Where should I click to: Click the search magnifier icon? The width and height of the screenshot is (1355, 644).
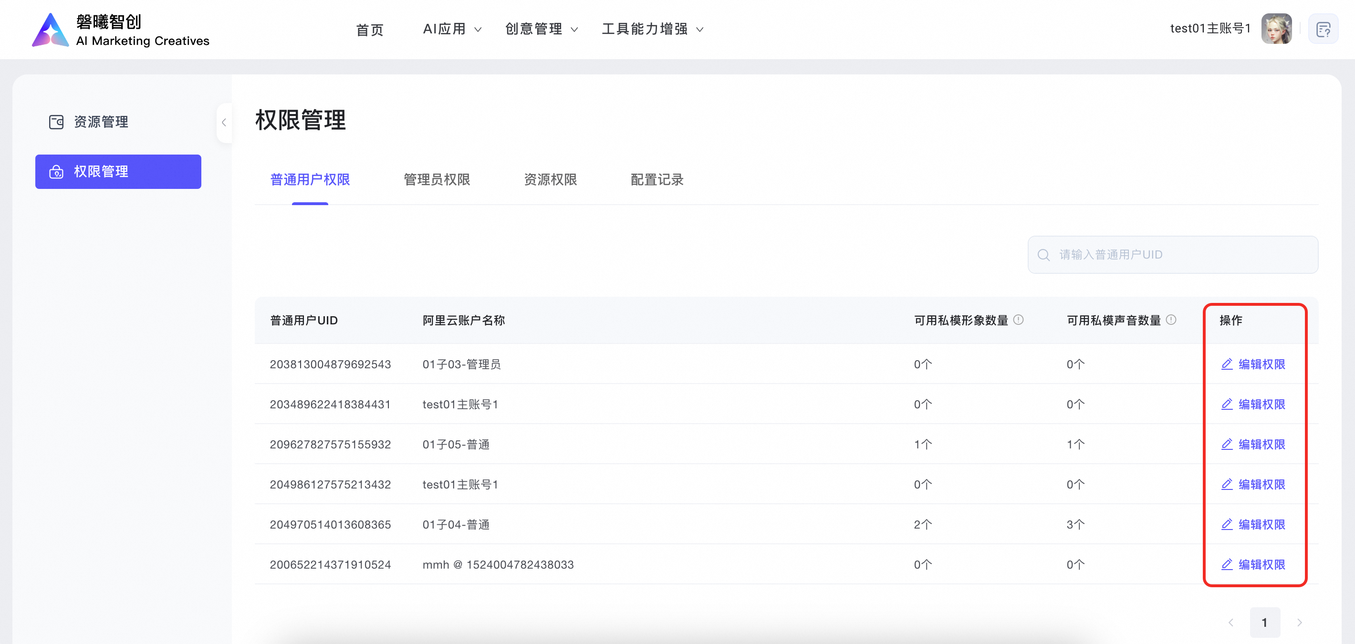(1043, 255)
